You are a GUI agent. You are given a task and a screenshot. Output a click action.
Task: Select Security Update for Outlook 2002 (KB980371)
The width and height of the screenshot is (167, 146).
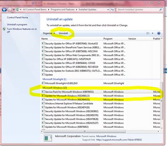pos(73,71)
